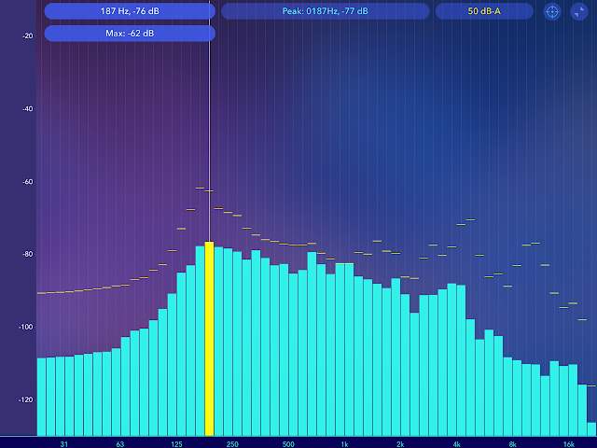The height and width of the screenshot is (448, 597).
Task: Click the 250 frequency axis label
Action: [x=232, y=444]
